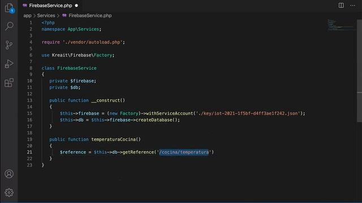Click the 'require' keyword on line 4
The height and width of the screenshot is (203, 362).
(x=51, y=42)
